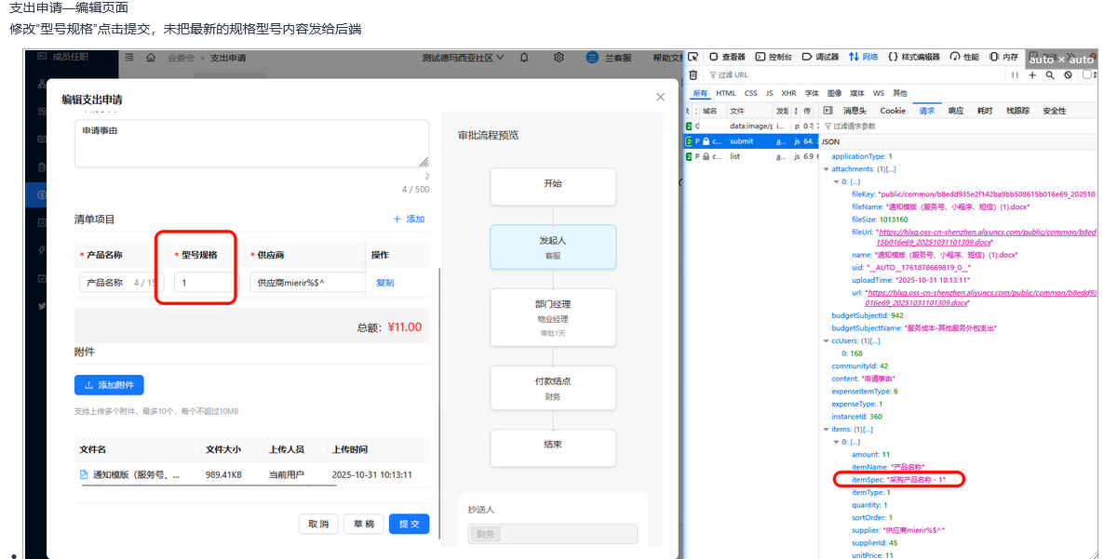Viewport: 1104px width, 559px height.
Task: Open settings via the gear icon
Action: point(559,58)
